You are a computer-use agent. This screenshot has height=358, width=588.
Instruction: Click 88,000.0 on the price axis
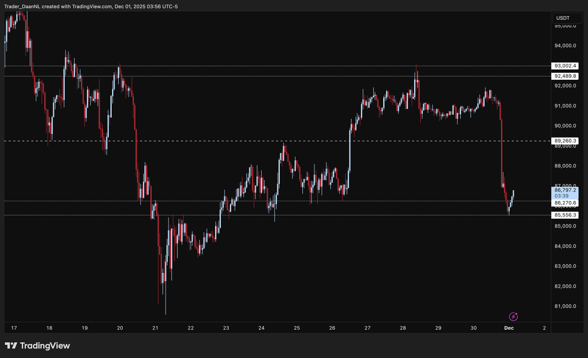pos(565,166)
